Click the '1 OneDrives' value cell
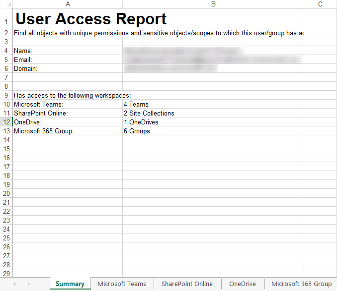Viewport: 337px width, 291px height. click(213, 122)
